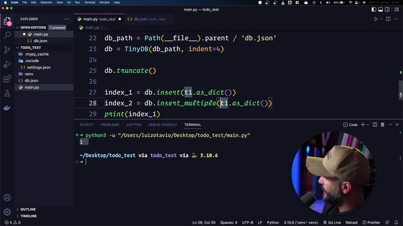This screenshot has width=403, height=226.
Task: Open the Extensions view
Action: [x=7, y=78]
